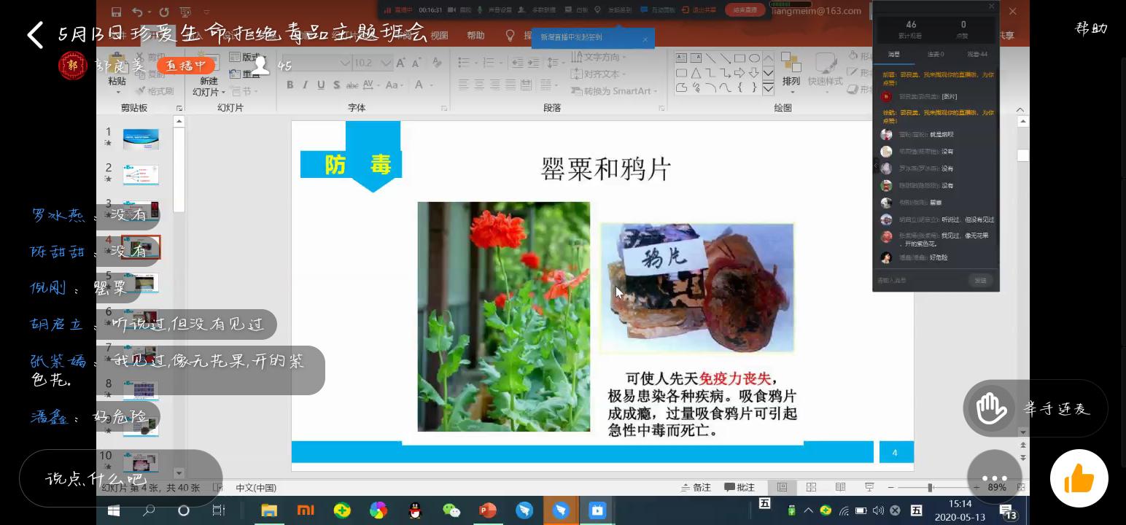The image size is (1126, 525).
Task: Open the 快速样式 quick styles gallery
Action: 825,71
